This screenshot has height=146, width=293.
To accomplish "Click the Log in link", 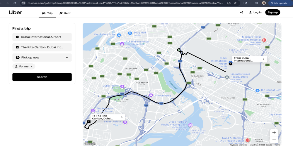I will point(255,12).
